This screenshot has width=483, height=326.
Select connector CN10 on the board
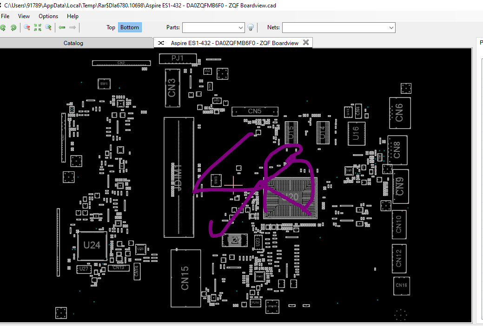399,224
